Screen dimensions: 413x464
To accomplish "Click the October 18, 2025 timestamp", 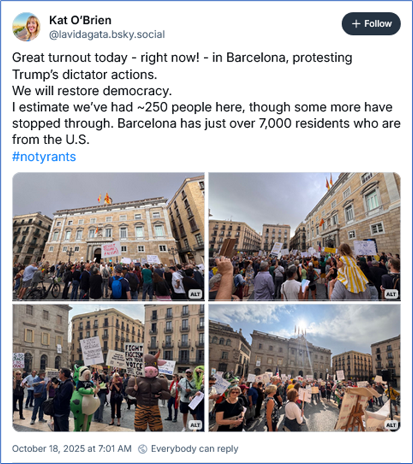I will pos(72,449).
